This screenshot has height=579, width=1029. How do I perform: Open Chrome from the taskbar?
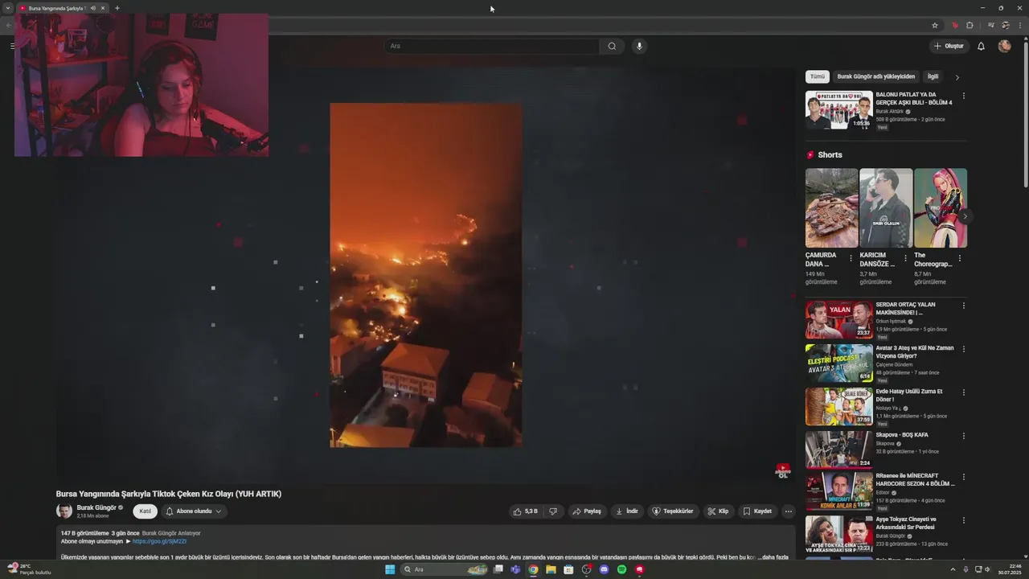(533, 569)
